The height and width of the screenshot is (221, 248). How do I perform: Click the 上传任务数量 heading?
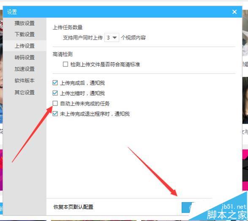coord(68,27)
